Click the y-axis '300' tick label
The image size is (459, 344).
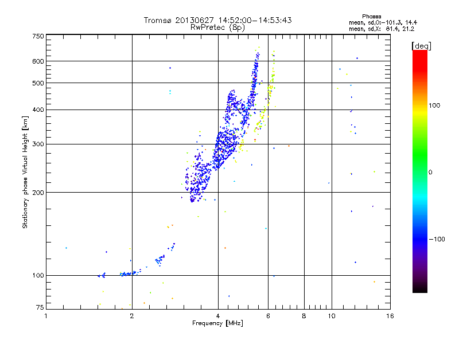(38, 144)
